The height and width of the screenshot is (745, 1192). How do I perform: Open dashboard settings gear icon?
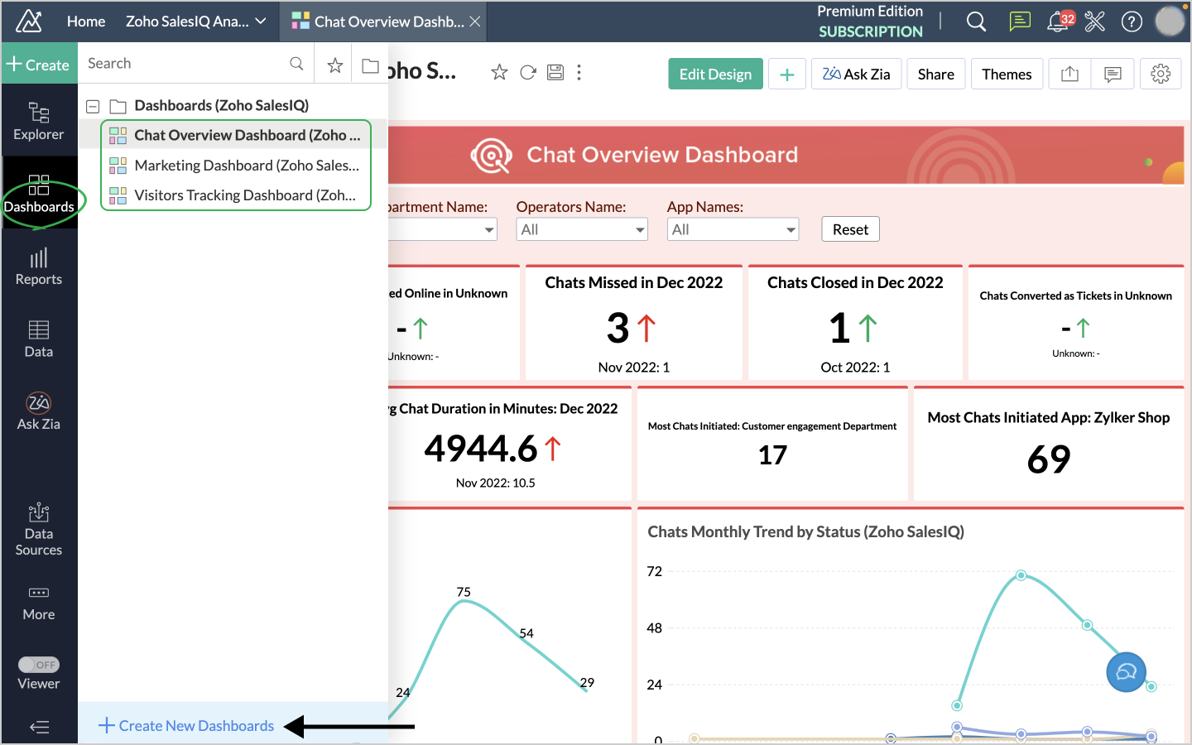tap(1161, 74)
